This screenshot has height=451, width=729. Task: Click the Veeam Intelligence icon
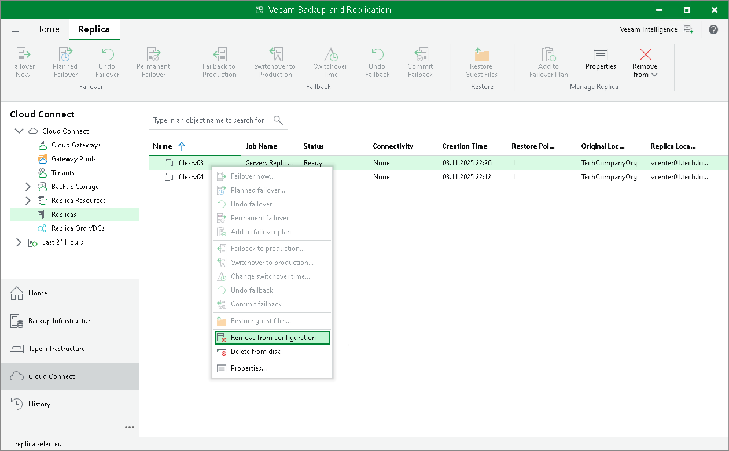(x=688, y=29)
